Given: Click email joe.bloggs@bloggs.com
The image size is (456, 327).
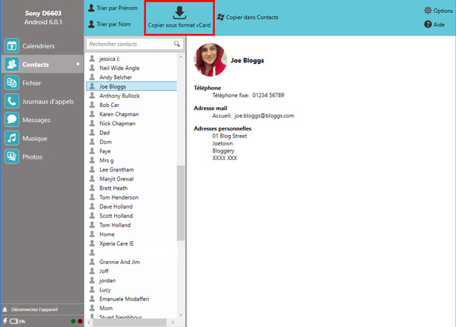Looking at the screenshot, I should point(264,115).
